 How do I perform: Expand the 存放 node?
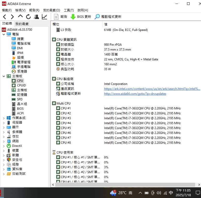4,137
